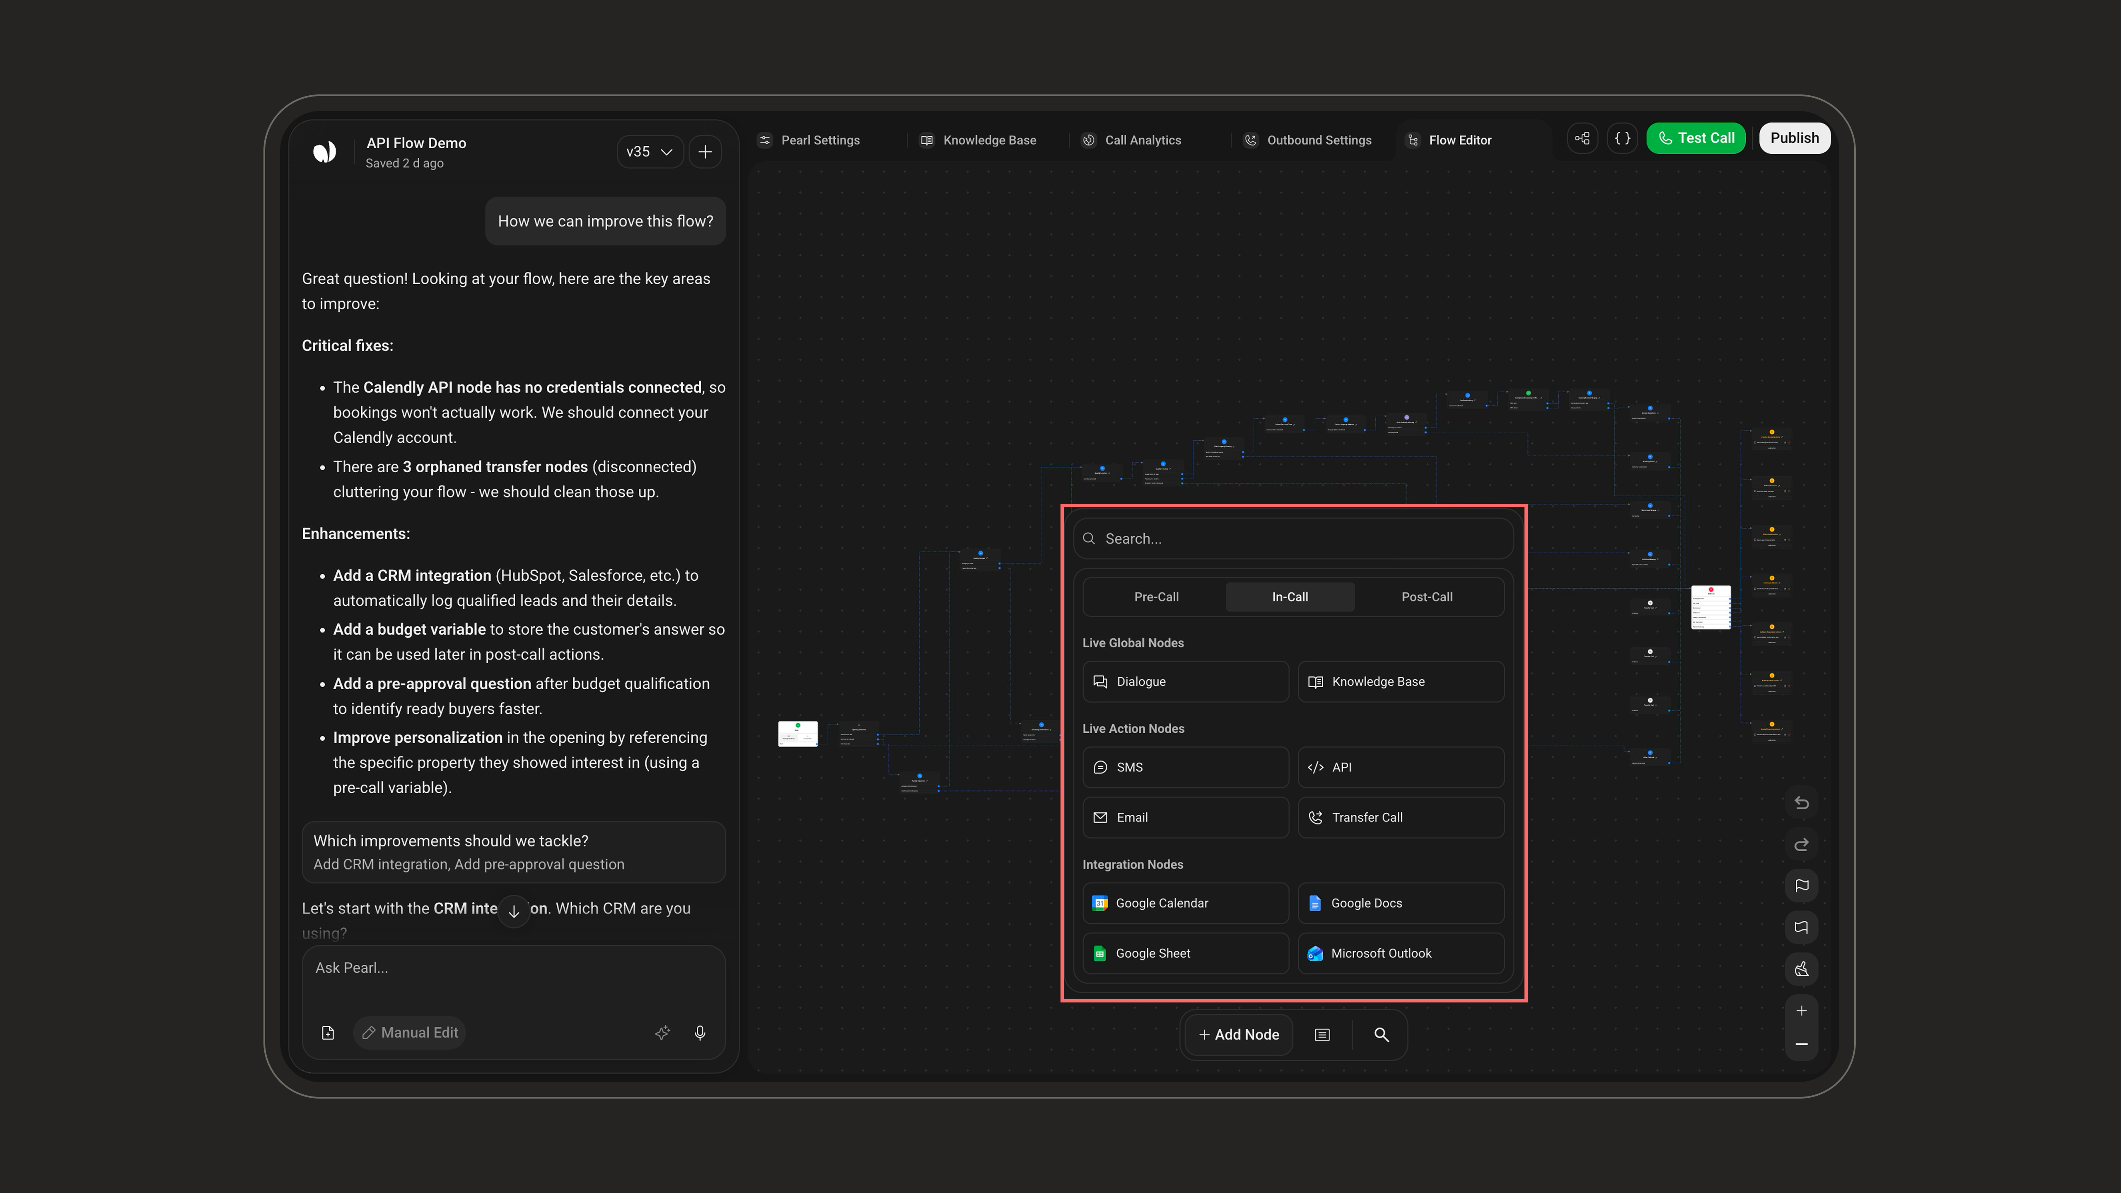Open the JSON curly braces view
The image size is (2121, 1193).
click(1623, 138)
